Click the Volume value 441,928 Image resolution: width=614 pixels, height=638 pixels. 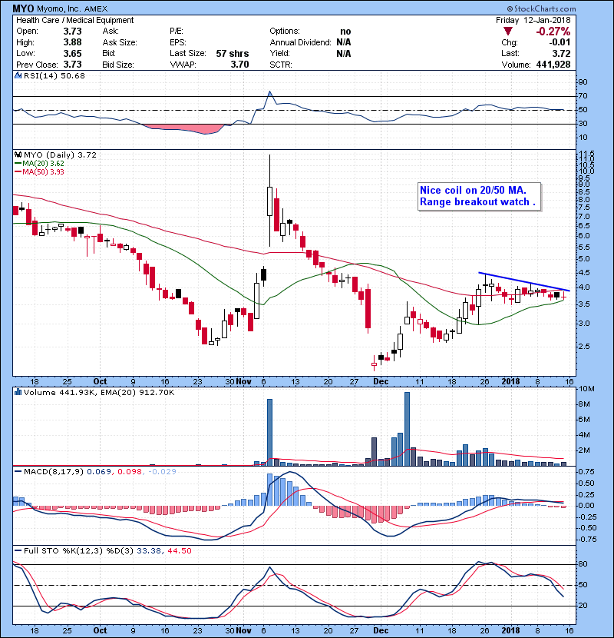point(553,65)
